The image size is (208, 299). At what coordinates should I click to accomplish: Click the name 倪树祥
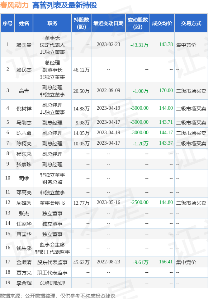coord(24,109)
